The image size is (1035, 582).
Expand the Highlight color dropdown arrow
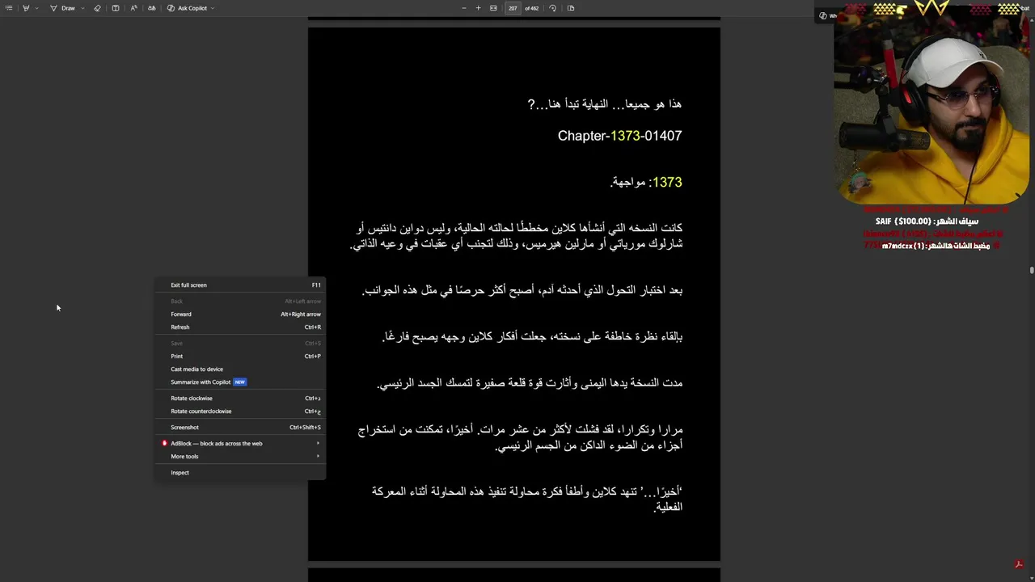click(36, 8)
